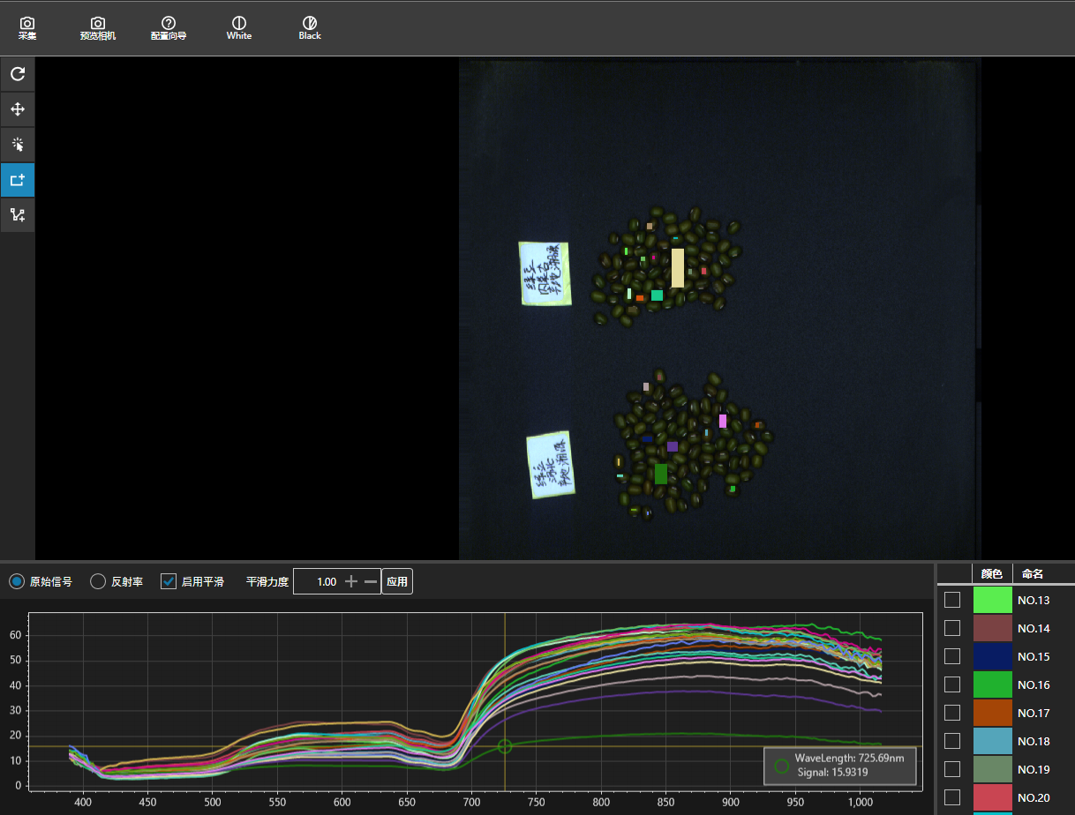The height and width of the screenshot is (815, 1075).
Task: Tick the checkbox for NO.13
Action: [x=952, y=600]
